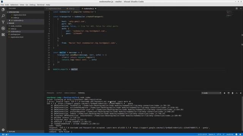This screenshot has height=136, width=243.
Task: Open the Explorer view in activity bar
Action: coord(3,9)
